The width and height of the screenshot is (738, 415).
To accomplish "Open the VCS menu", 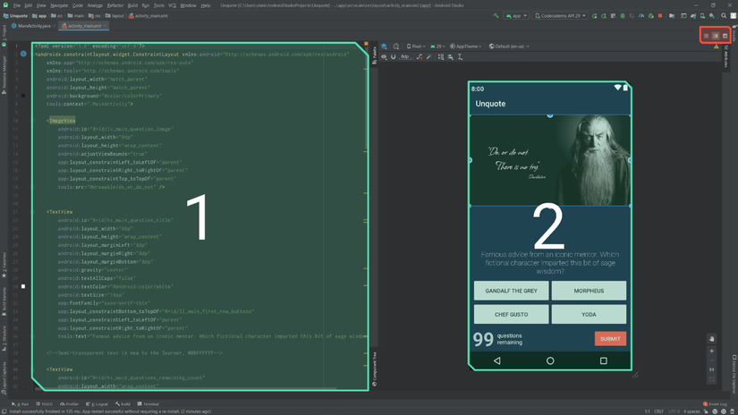I will (x=173, y=5).
